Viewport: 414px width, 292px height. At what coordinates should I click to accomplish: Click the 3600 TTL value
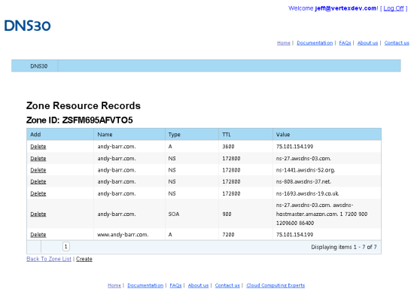tap(228, 147)
